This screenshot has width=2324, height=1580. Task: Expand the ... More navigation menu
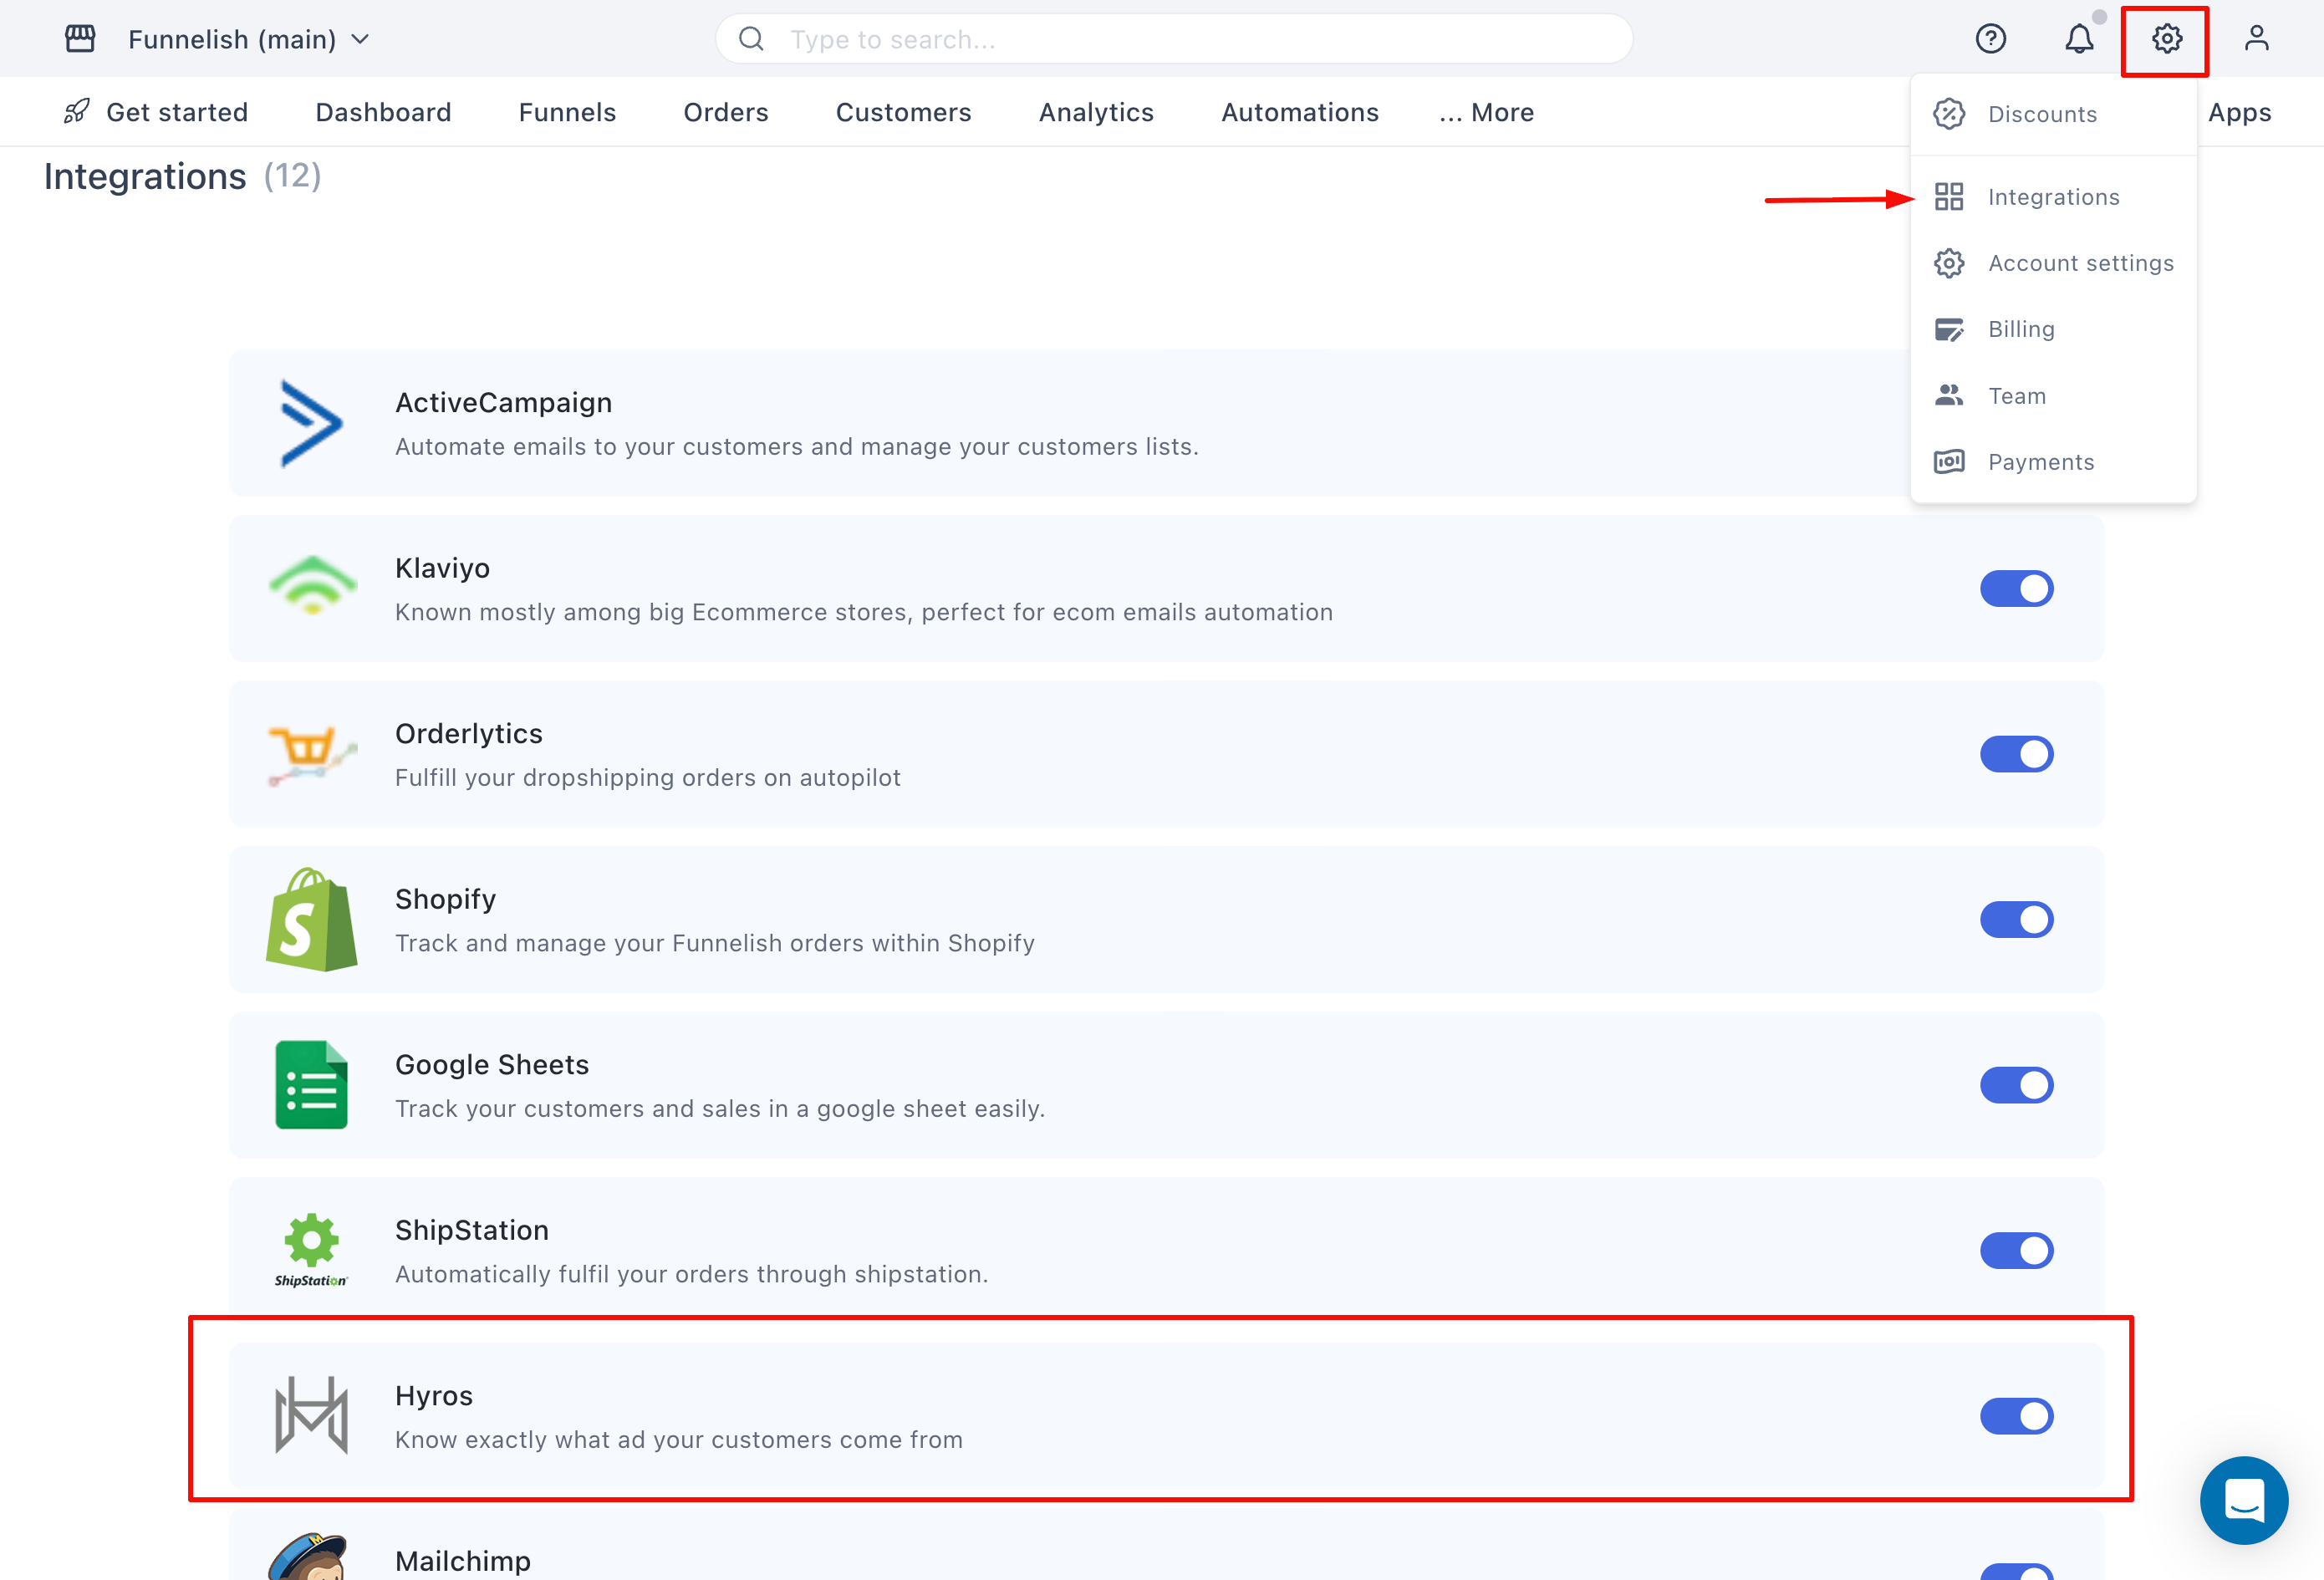tap(1486, 112)
